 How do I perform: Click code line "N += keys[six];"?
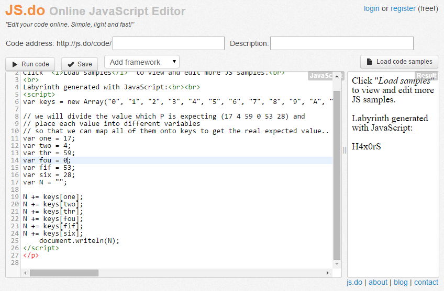coord(53,234)
